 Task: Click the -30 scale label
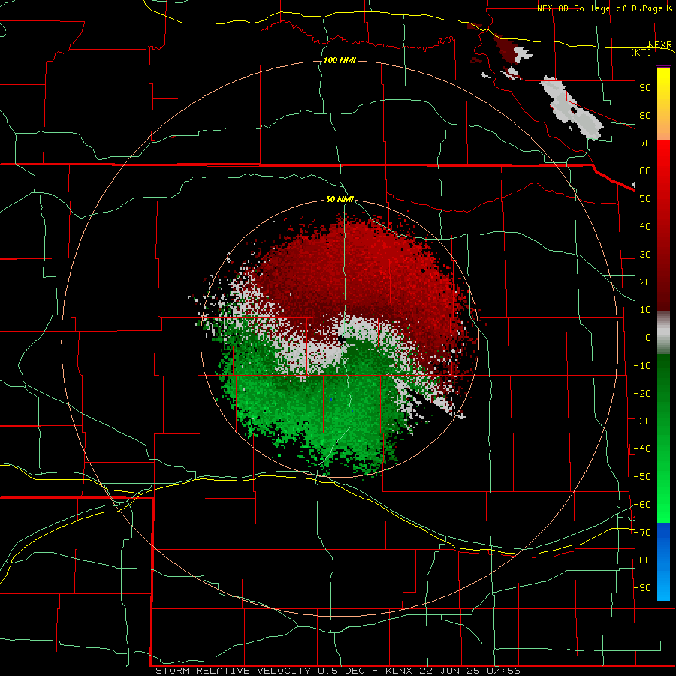pyautogui.click(x=642, y=421)
